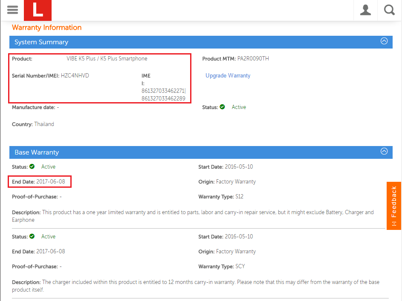Open the hamburger navigation menu
Viewport: 402px width, 301px height.
tap(12, 10)
